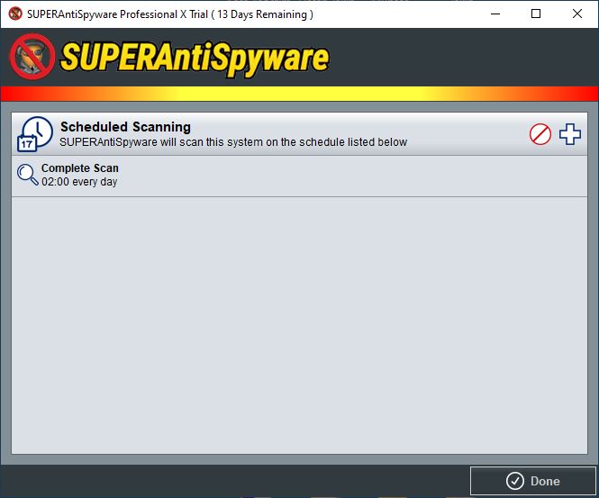This screenshot has height=498, width=599.
Task: Click the red remove schedule icon
Action: [x=540, y=134]
